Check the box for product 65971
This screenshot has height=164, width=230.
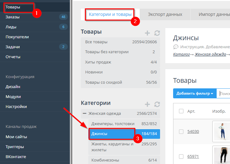point(181,156)
